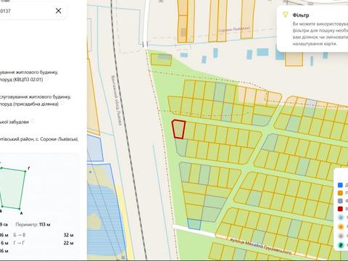This screenshot has height=261, width=348.
Task: Click the orange square legend swatch
Action: point(340,193)
